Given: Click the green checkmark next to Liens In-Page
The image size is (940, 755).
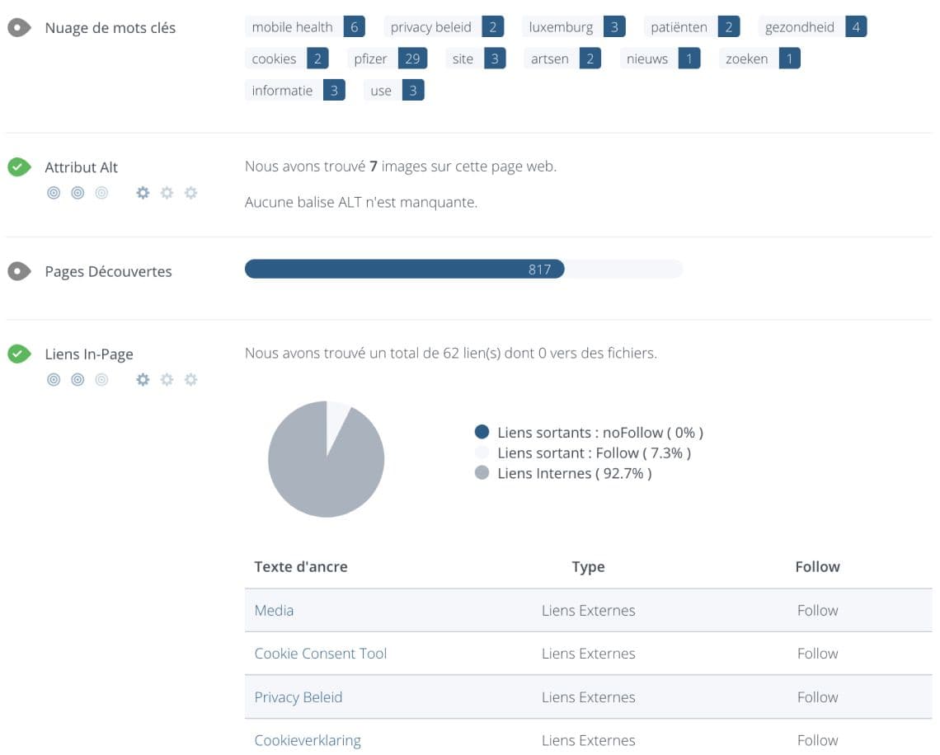Looking at the screenshot, I should coord(19,354).
